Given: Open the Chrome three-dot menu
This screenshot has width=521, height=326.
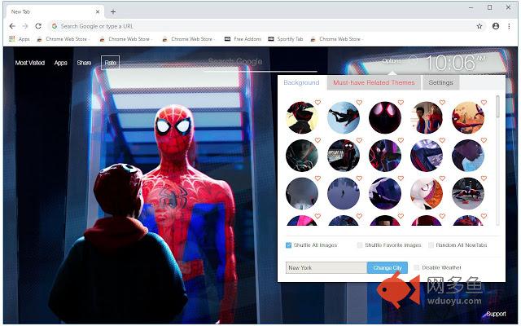Looking at the screenshot, I should pos(509,26).
